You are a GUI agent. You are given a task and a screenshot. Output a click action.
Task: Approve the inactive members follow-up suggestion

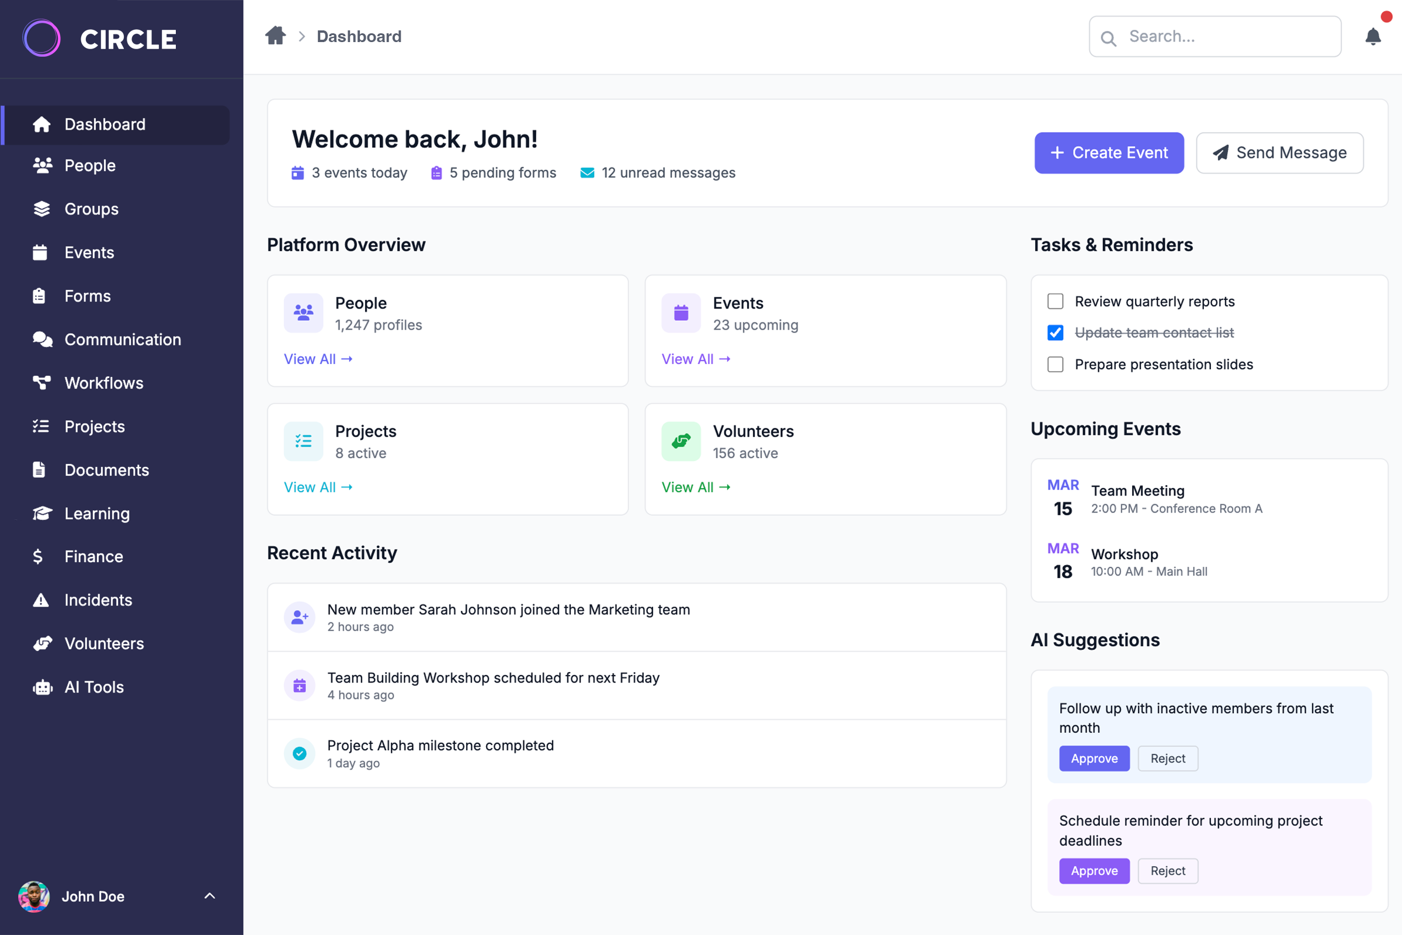[x=1094, y=759]
